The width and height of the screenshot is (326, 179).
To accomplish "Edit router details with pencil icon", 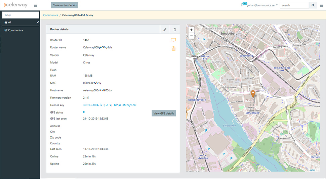I will click(165, 30).
